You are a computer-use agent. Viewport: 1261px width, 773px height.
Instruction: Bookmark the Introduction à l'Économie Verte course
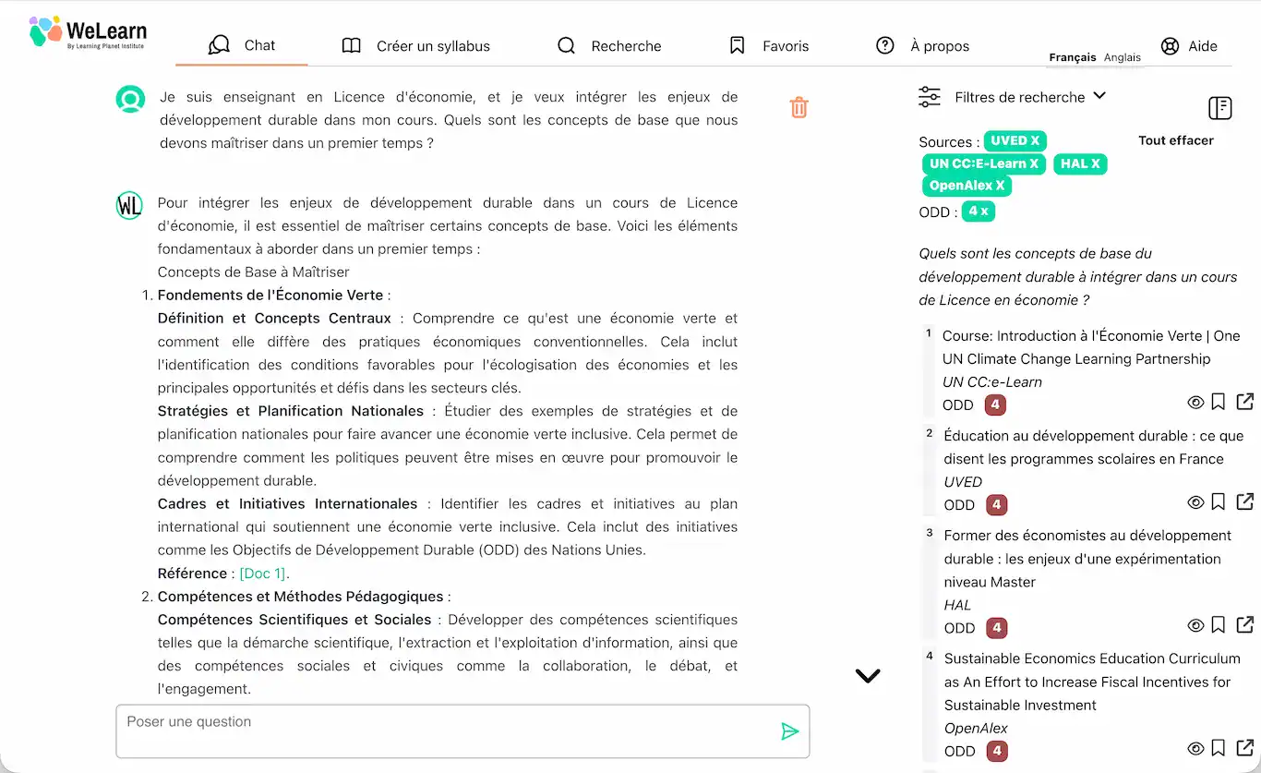[1219, 403]
